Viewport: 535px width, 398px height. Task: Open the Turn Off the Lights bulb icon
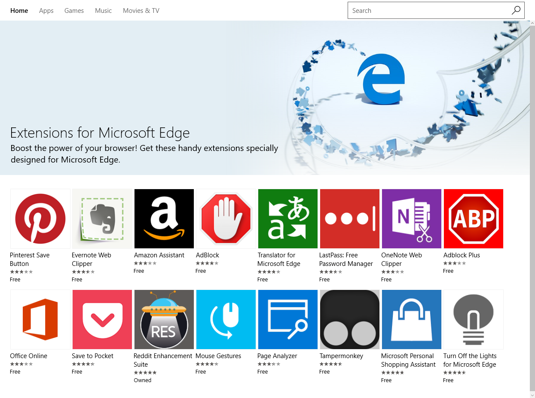coord(474,320)
